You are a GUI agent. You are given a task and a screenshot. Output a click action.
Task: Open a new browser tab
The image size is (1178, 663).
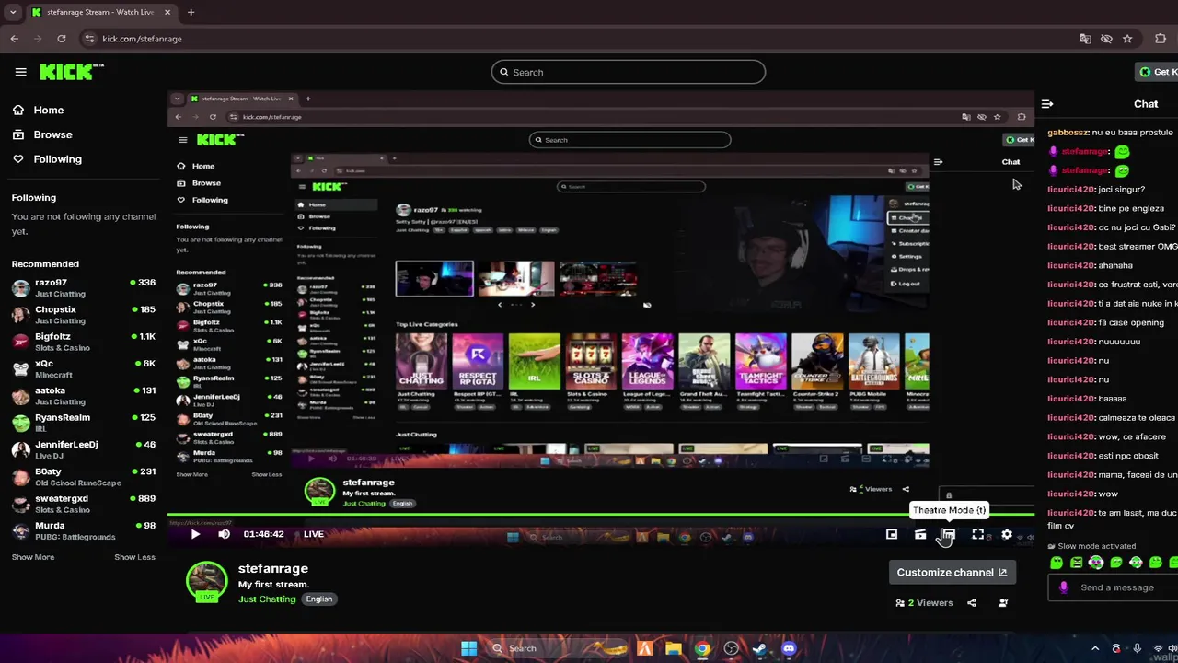point(191,12)
